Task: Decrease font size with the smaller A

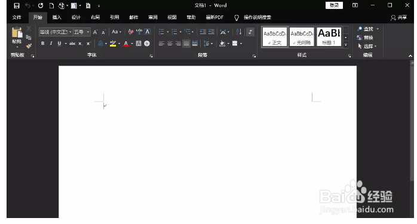Action: coord(104,32)
